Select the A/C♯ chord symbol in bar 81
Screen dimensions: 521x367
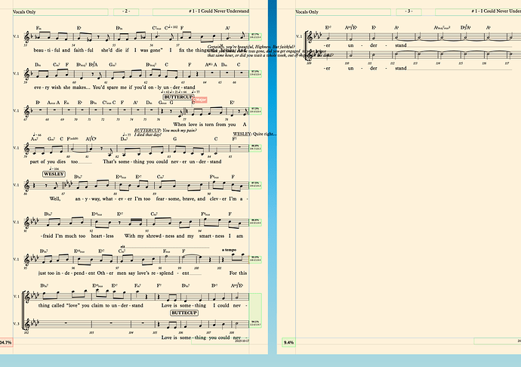pyautogui.click(x=91, y=139)
